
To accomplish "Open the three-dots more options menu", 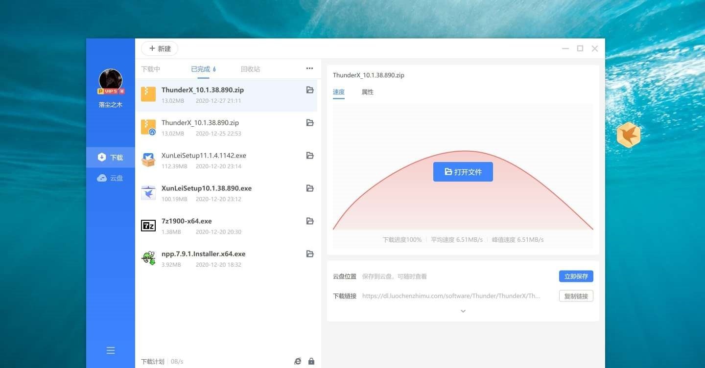I will (309, 69).
